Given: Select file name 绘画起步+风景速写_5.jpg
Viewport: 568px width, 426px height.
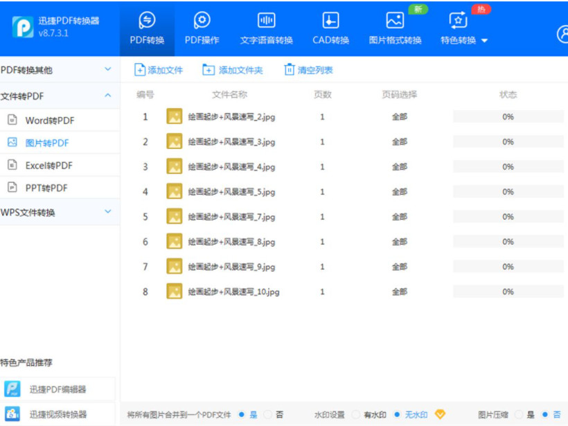Looking at the screenshot, I should (231, 192).
